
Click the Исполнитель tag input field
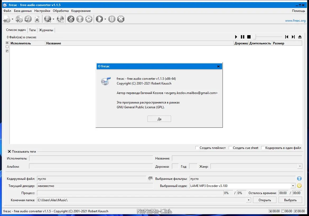coord(91,158)
